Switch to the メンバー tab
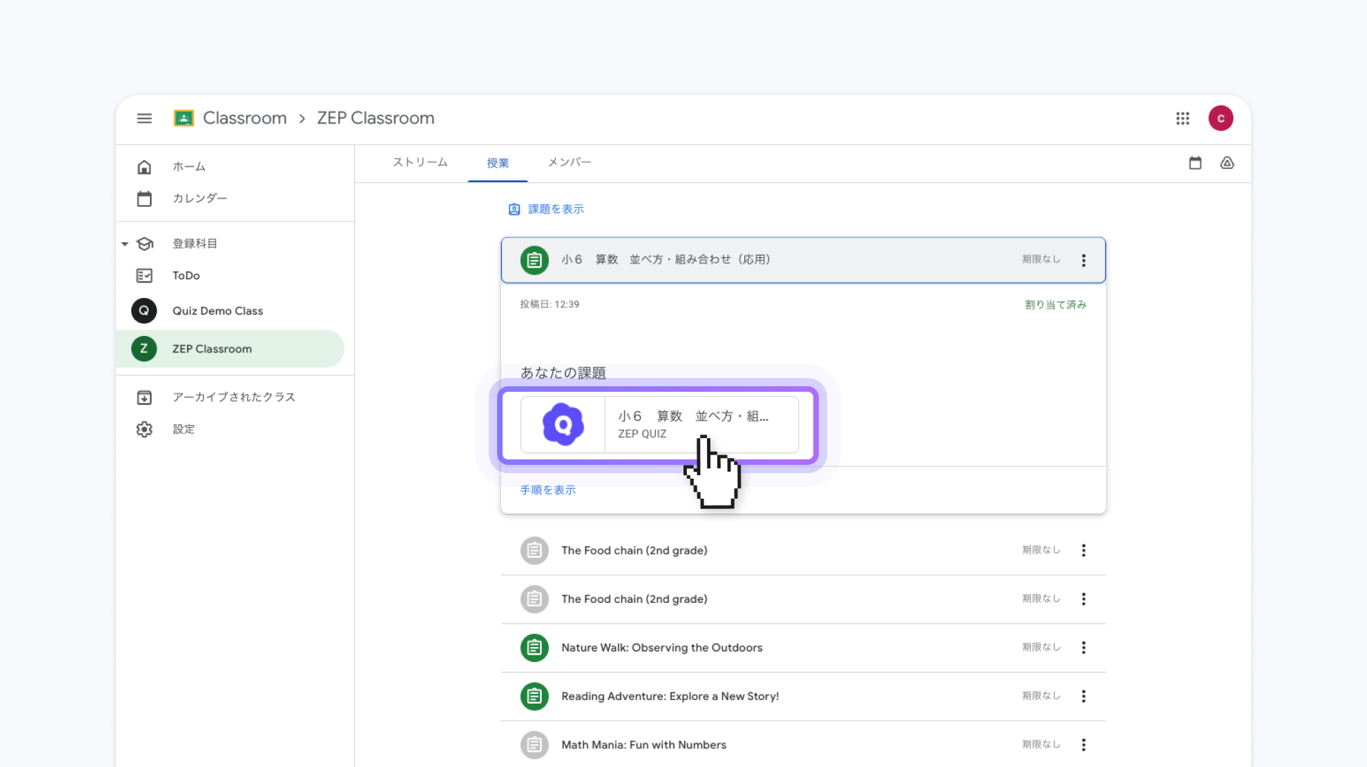Image resolution: width=1367 pixels, height=767 pixels. [569, 163]
